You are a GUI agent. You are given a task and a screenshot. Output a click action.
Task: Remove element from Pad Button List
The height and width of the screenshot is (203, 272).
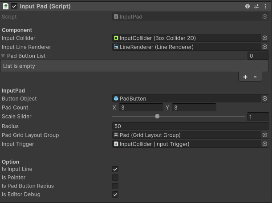(255, 77)
